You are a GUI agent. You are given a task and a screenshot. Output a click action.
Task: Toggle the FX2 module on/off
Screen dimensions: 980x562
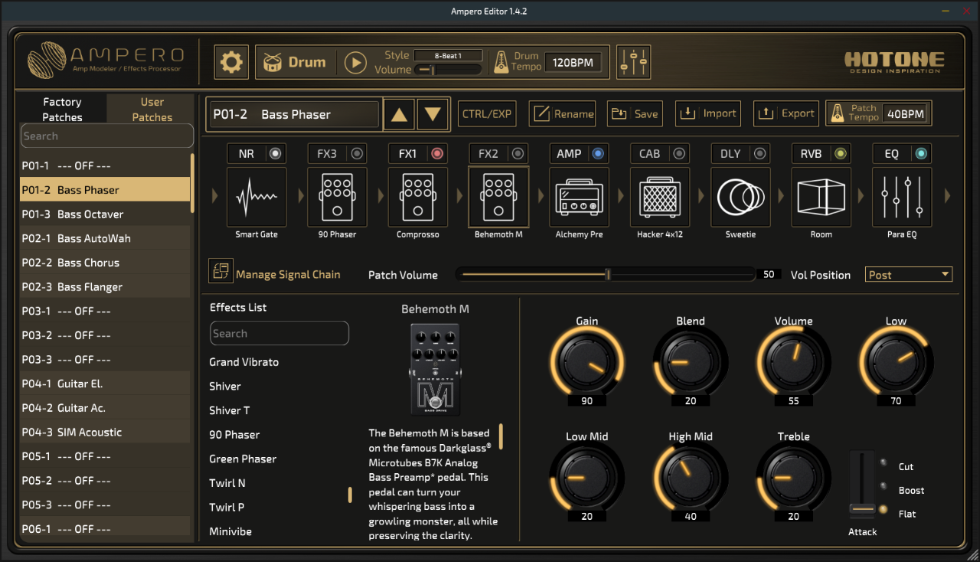coord(518,154)
